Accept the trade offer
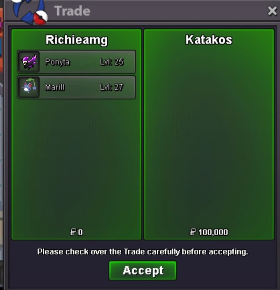The image size is (280, 290). [x=143, y=270]
